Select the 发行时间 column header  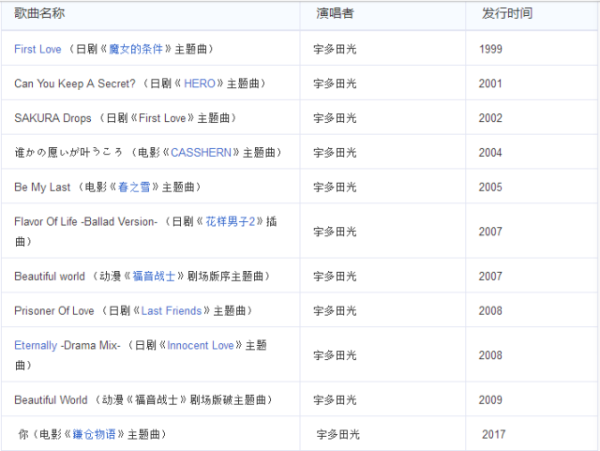coord(507,13)
